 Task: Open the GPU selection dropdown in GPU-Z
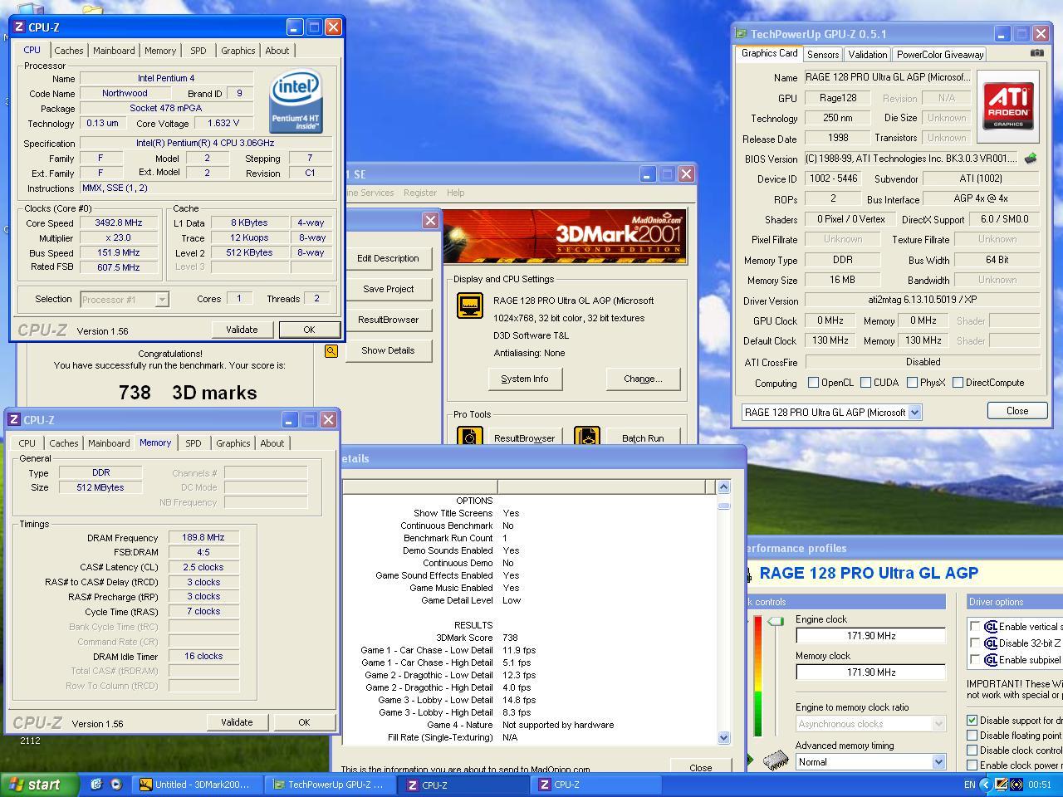pyautogui.click(x=914, y=413)
